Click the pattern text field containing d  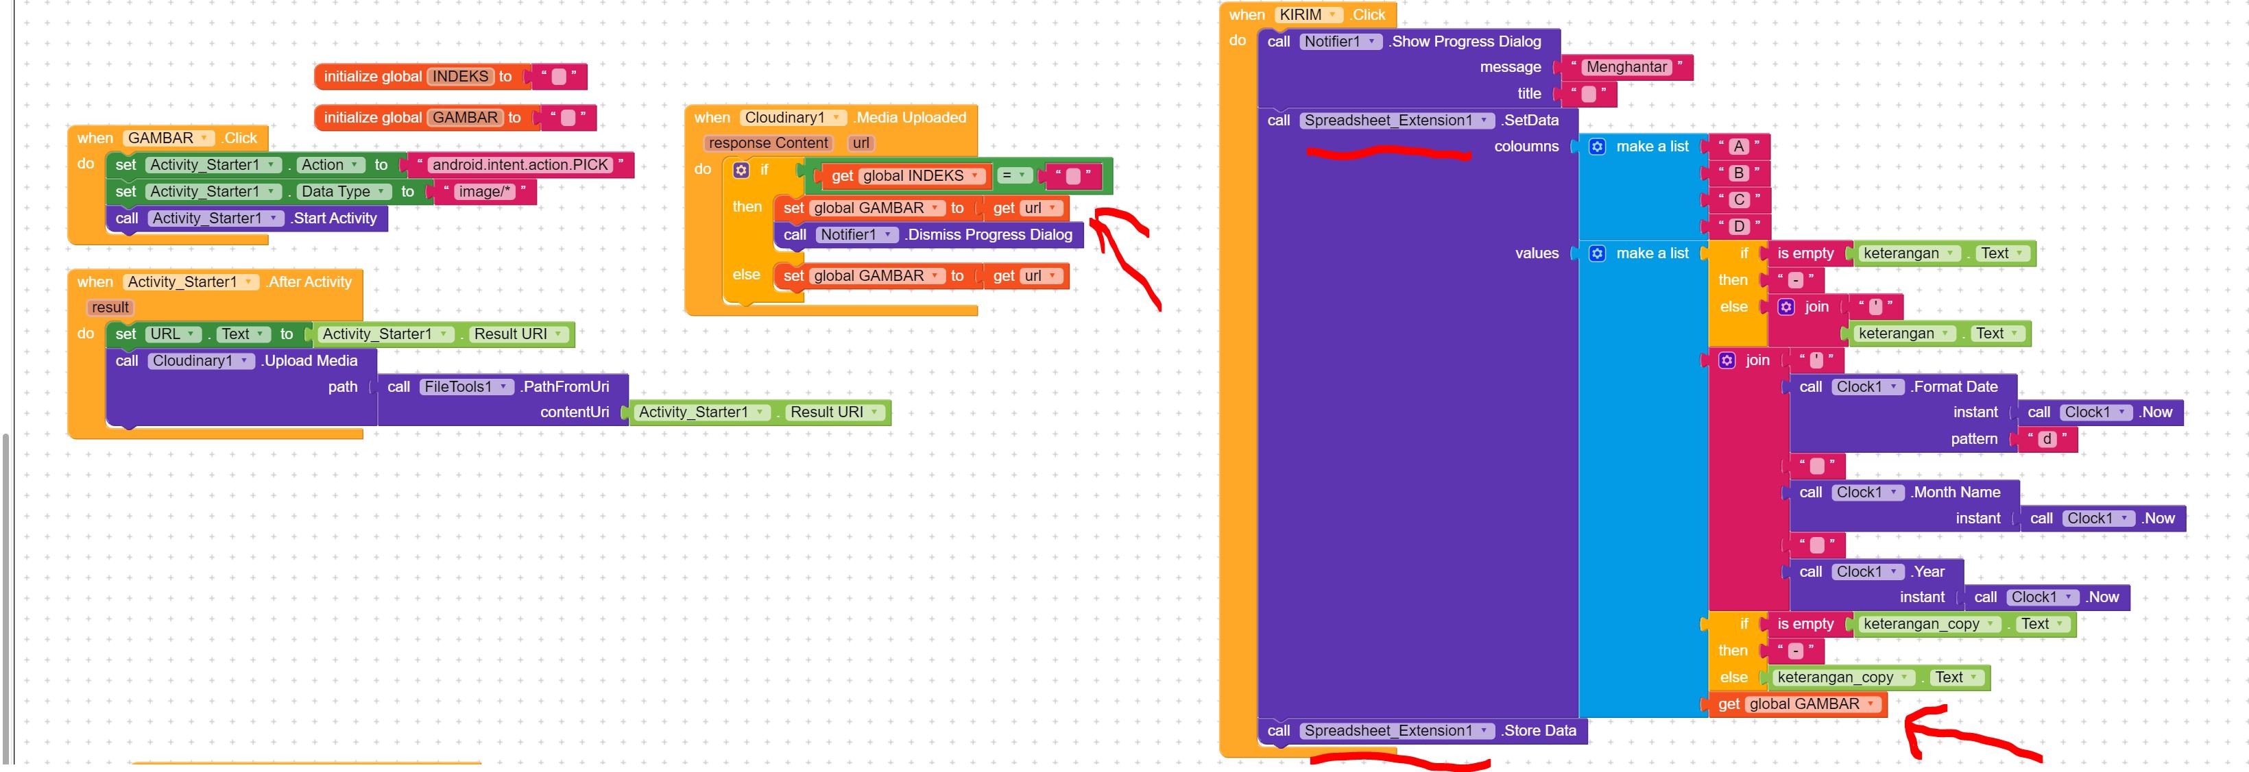(2047, 440)
